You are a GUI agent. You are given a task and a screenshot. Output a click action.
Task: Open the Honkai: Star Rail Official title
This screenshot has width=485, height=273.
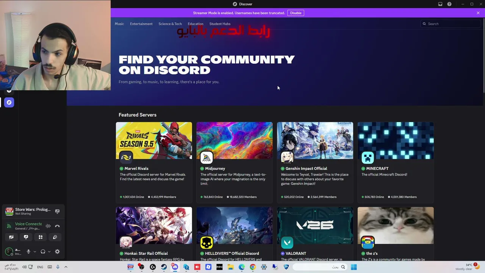146,253
